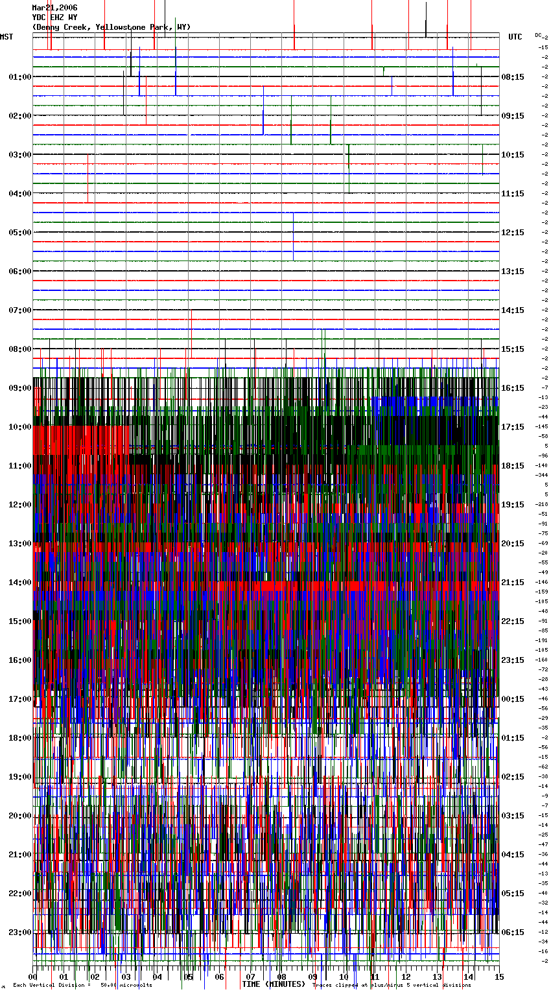Click the 13:15 UTC time label
Screen dimensions: 551x994
point(513,272)
